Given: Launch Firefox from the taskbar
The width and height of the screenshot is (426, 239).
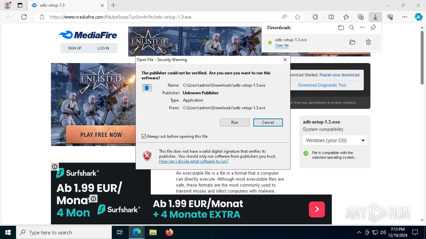Looking at the screenshot, I should point(169,232).
